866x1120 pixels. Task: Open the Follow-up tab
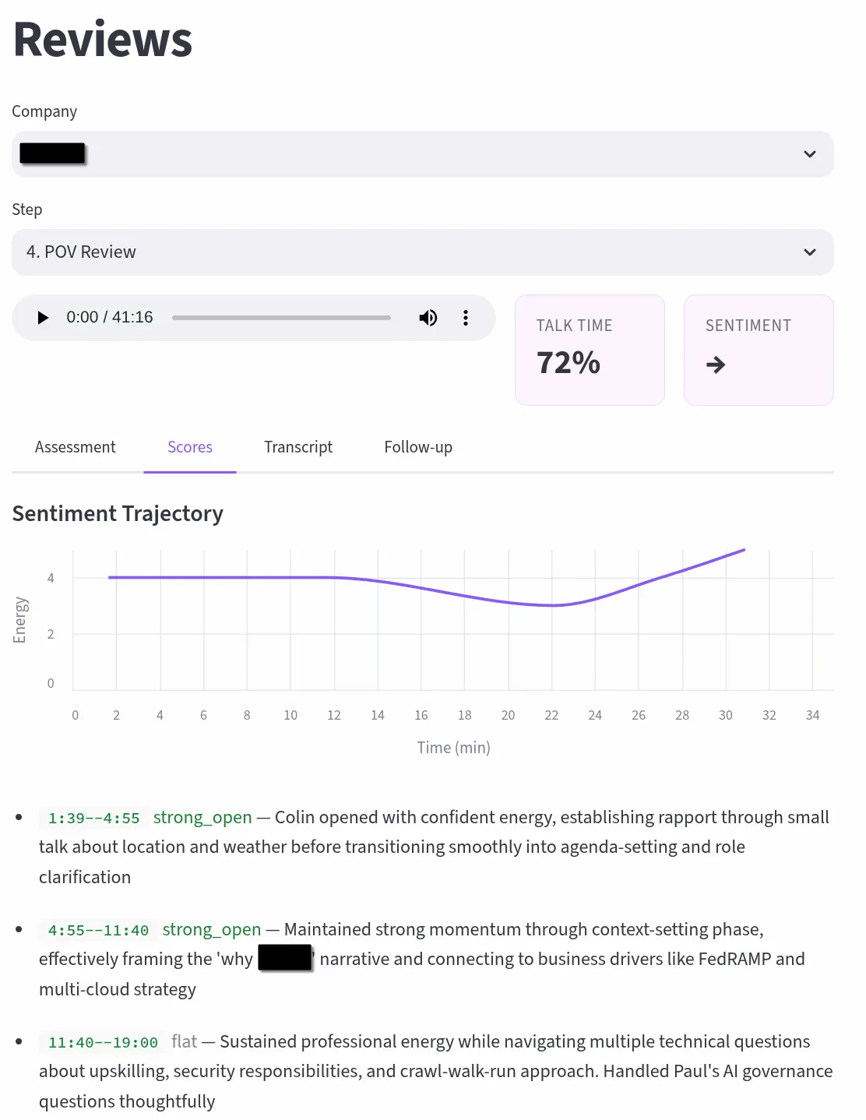[417, 447]
